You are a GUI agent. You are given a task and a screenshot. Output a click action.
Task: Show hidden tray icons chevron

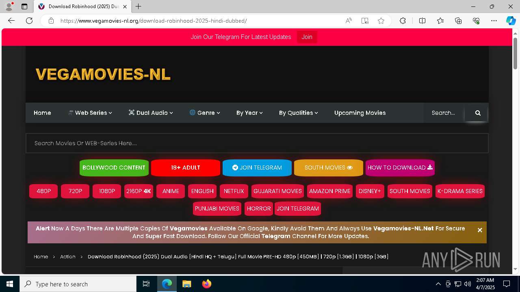438,284
